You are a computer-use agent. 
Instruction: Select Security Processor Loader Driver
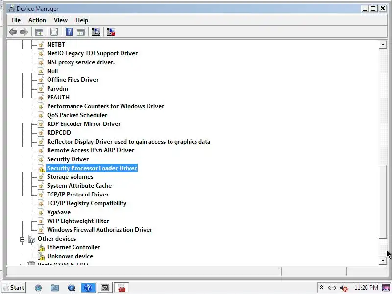pyautogui.click(x=92, y=168)
